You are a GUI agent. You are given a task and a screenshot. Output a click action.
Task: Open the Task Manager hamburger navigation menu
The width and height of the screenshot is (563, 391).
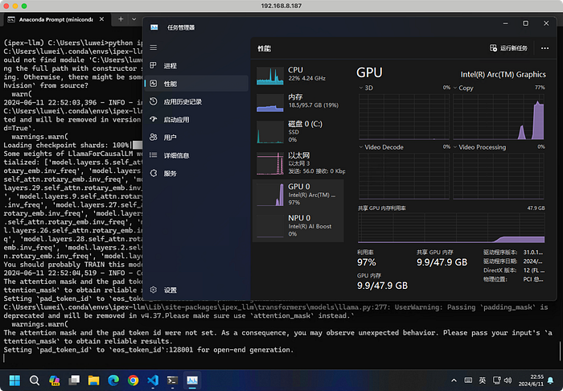click(x=154, y=47)
